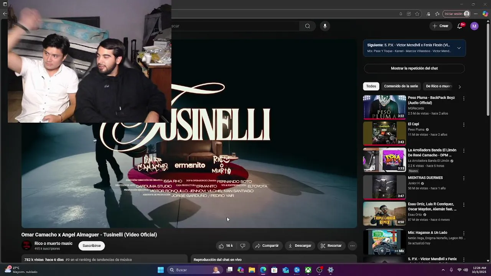Click the taskbar Buscar search box
This screenshot has height=276, width=491.
pyautogui.click(x=195, y=270)
